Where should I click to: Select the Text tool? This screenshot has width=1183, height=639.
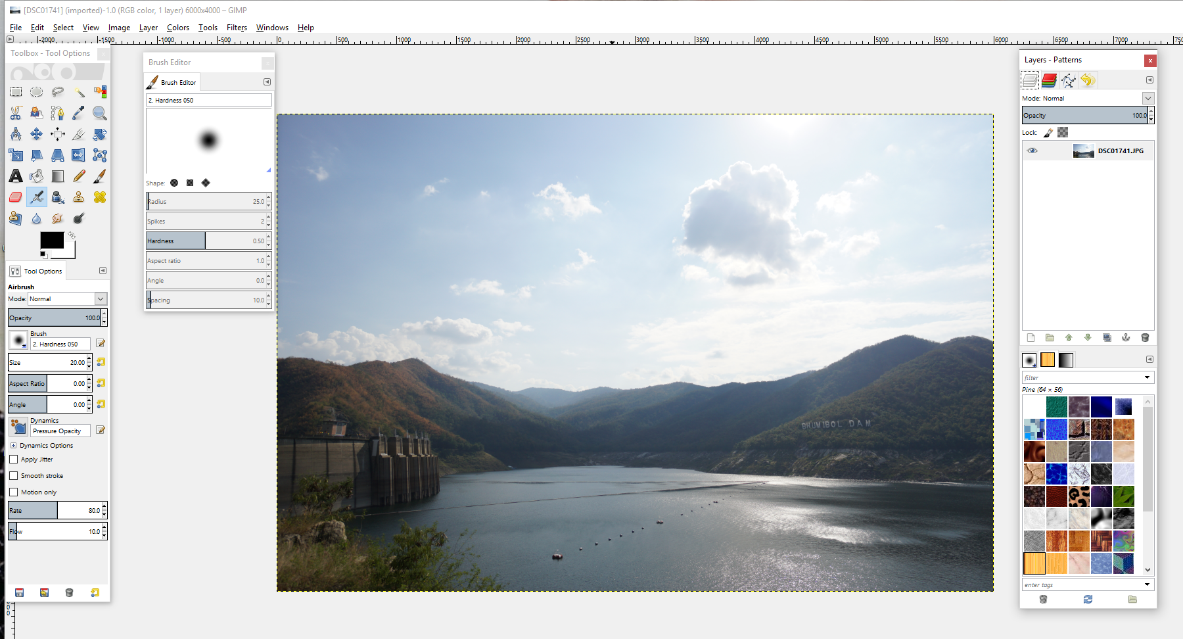[x=16, y=176]
